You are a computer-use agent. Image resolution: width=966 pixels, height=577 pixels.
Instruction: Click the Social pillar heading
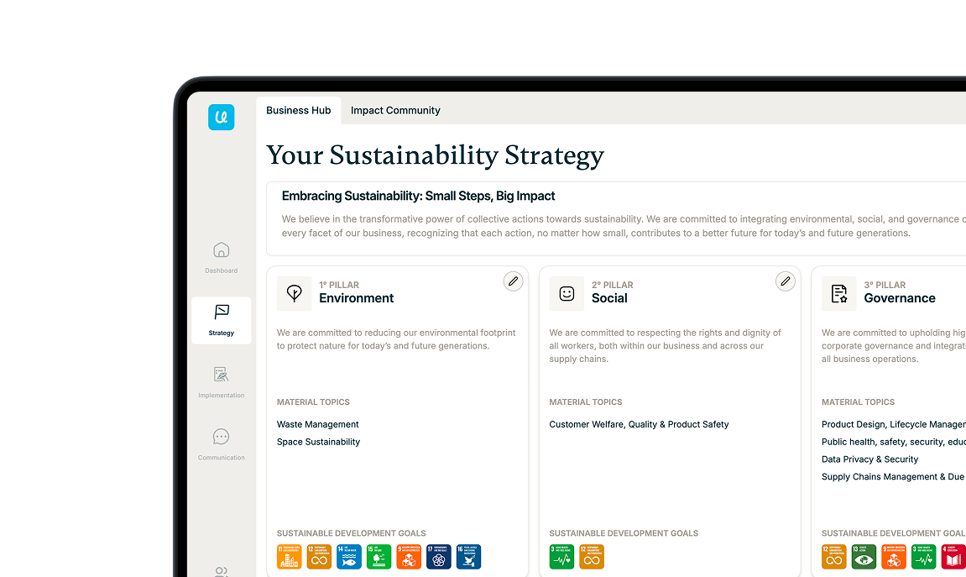coord(609,298)
